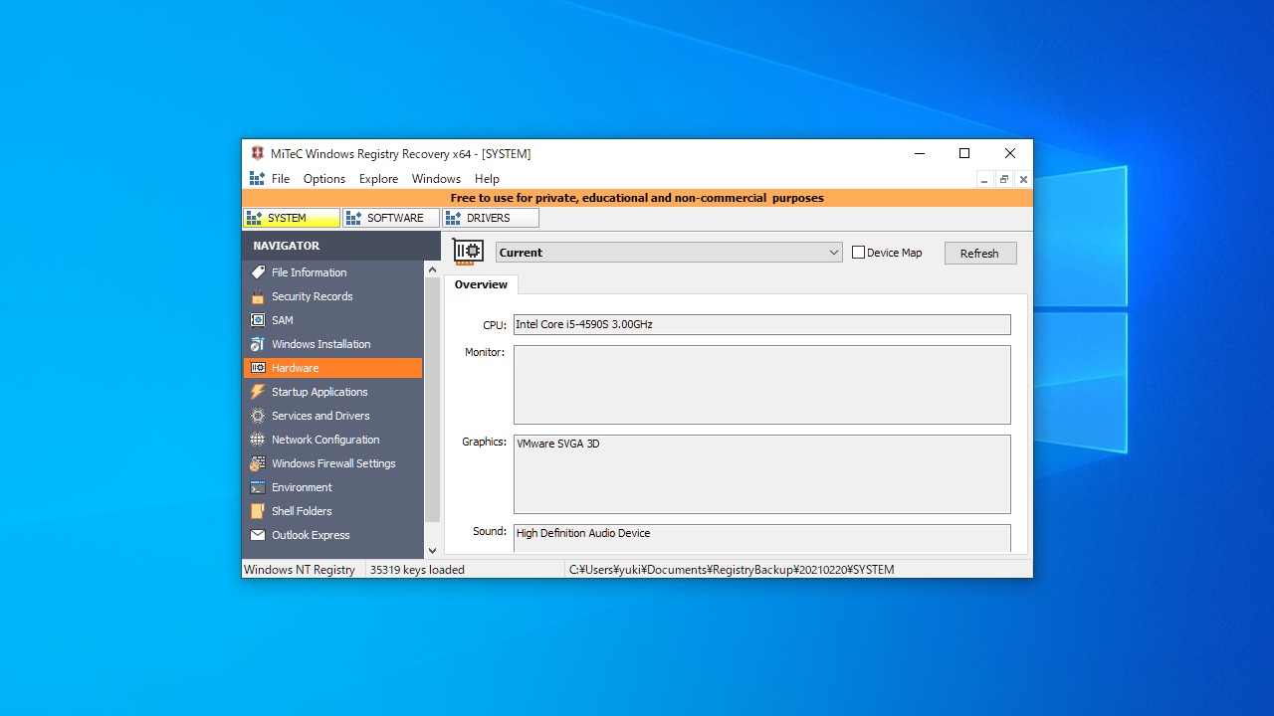Click the Refresh button
This screenshot has height=716, width=1274.
979,253
